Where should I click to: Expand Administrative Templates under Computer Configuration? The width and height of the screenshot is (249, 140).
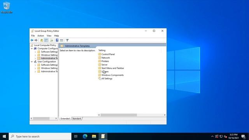[x=35, y=58]
